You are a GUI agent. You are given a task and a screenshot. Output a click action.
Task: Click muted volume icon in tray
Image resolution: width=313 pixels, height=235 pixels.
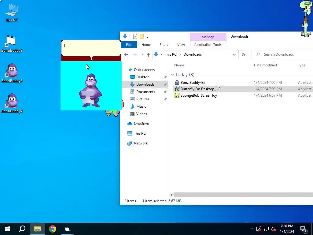(273, 229)
